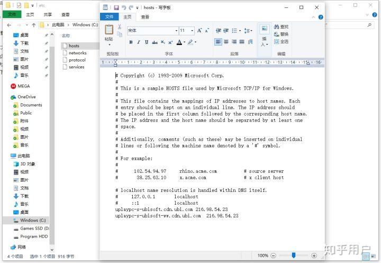381x263 pixels.
Task: Switch to WordPad Home tab
Action: pos(128,17)
